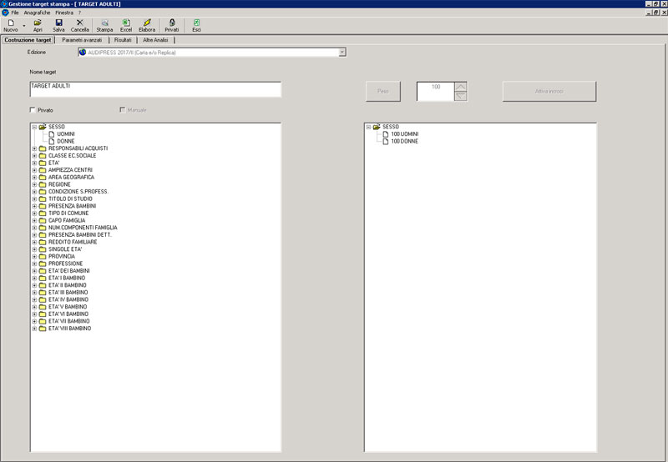The image size is (668, 462).
Task: Click the Nome target text field
Action: coord(155,89)
